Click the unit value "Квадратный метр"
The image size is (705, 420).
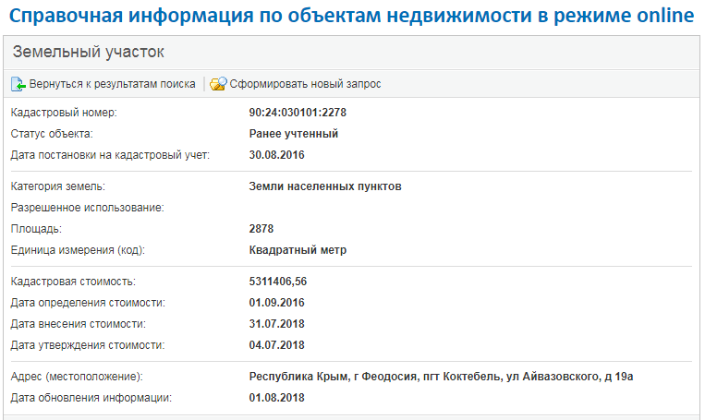coord(298,250)
